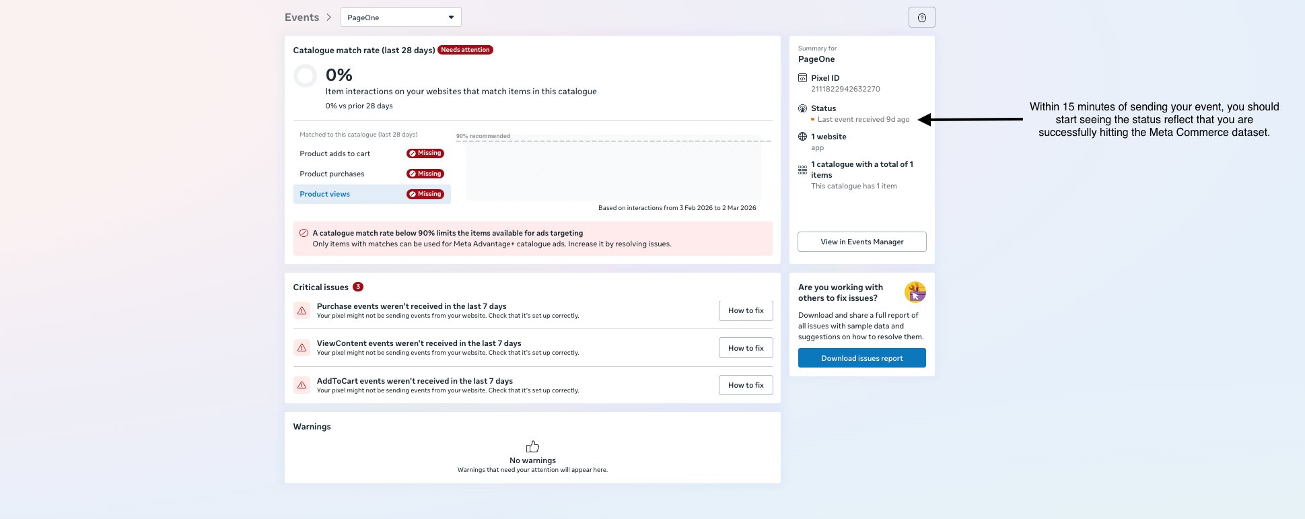This screenshot has width=1305, height=519.
Task: Click Missing badge for Product views
Action: click(425, 194)
